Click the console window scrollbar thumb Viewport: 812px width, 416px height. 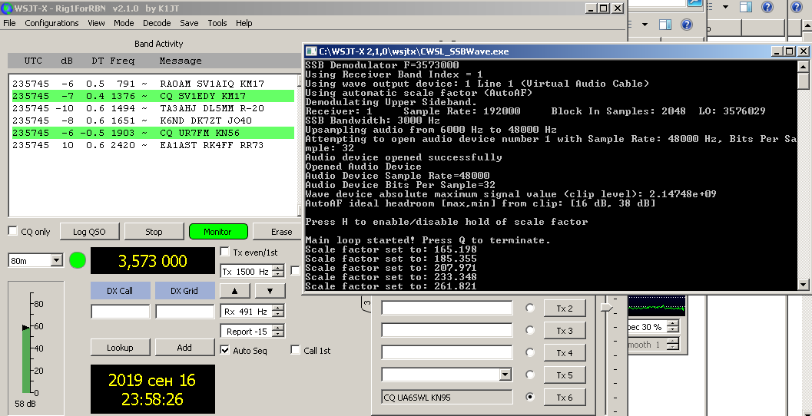click(804, 81)
